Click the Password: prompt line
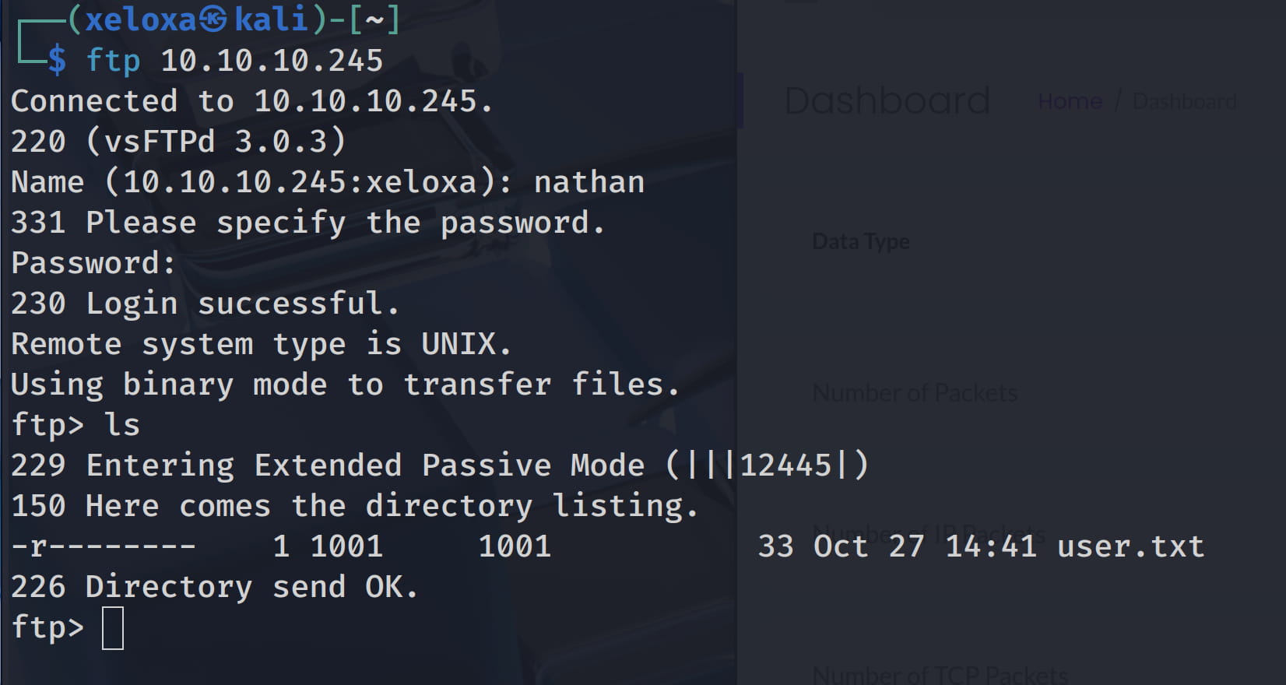Screen dimensions: 1286x685 click(x=93, y=263)
